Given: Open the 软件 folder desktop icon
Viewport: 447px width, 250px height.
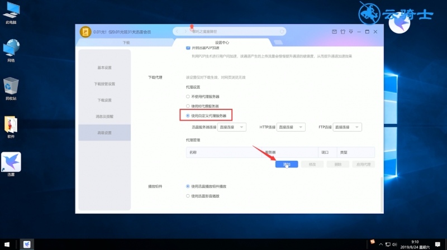Looking at the screenshot, I should (11, 127).
